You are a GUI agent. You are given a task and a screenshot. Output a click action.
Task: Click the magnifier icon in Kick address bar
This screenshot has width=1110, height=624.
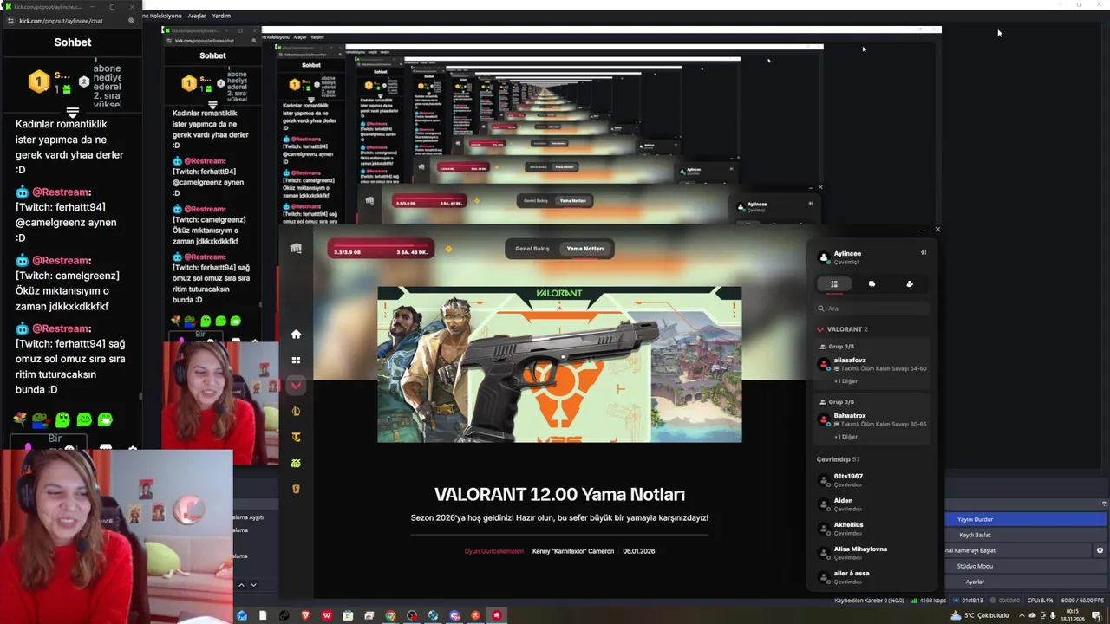tap(132, 21)
